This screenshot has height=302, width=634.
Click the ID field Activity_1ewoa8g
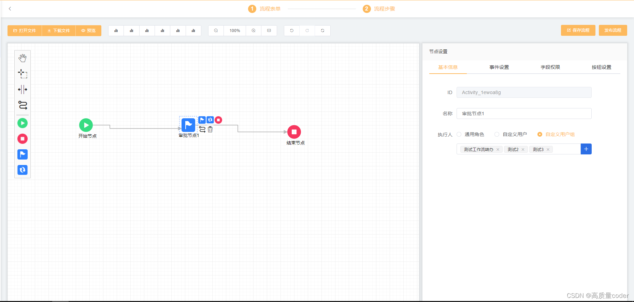[524, 92]
